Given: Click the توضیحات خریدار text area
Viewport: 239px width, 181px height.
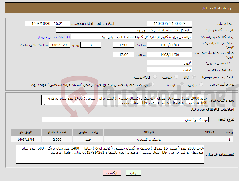Looking at the screenshot, I should 110,154.
